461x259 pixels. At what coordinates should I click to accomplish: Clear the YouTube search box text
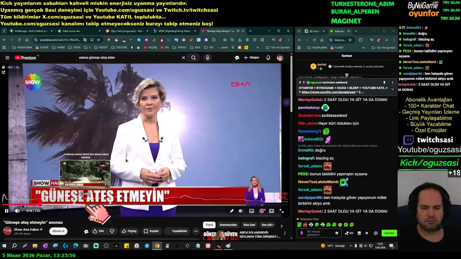[183, 58]
